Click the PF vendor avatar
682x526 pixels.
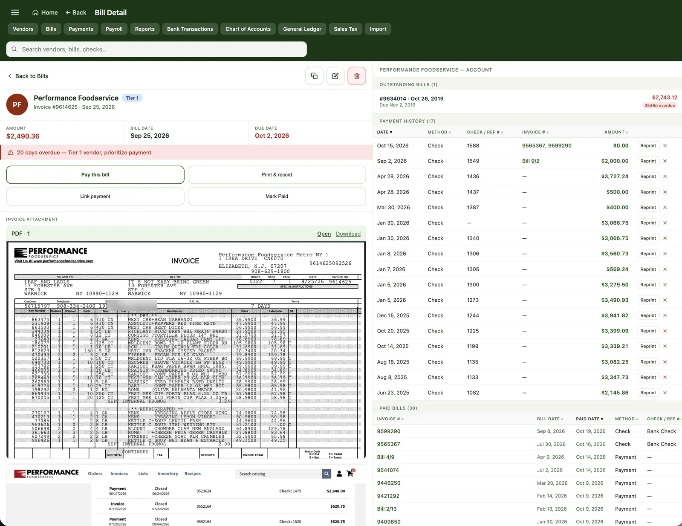pos(17,104)
